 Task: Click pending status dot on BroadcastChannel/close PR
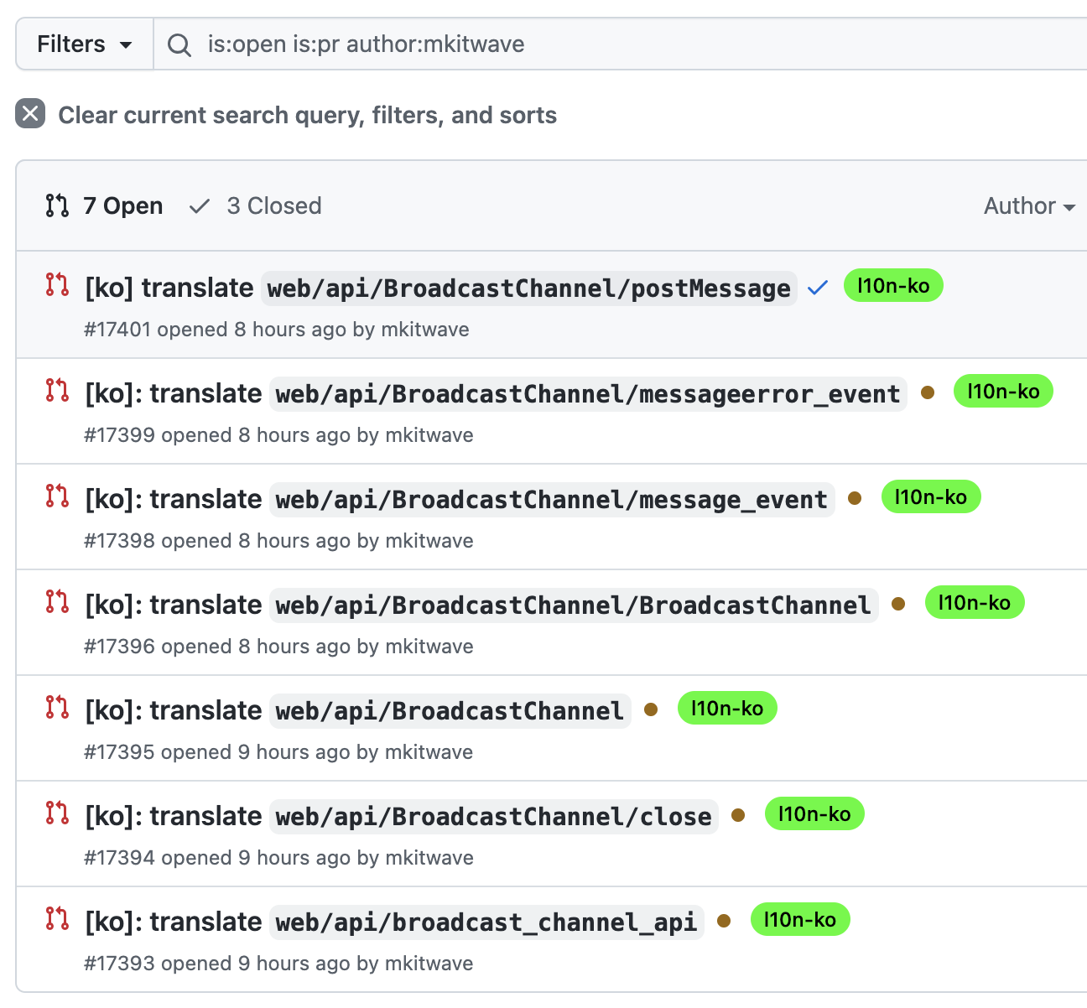(738, 815)
